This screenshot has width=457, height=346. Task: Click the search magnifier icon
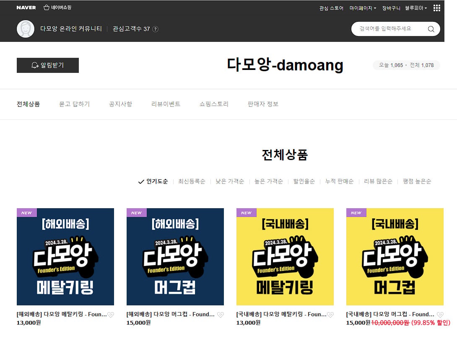click(x=431, y=29)
